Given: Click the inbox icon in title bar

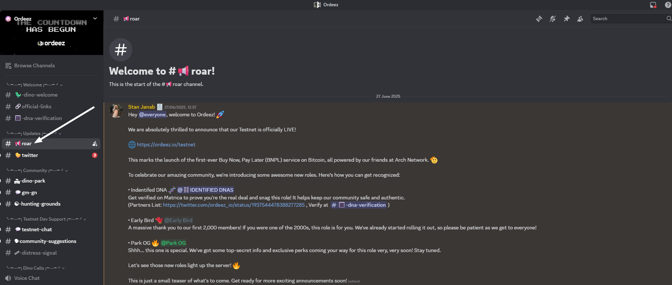Looking at the screenshot, I should tap(653, 5).
